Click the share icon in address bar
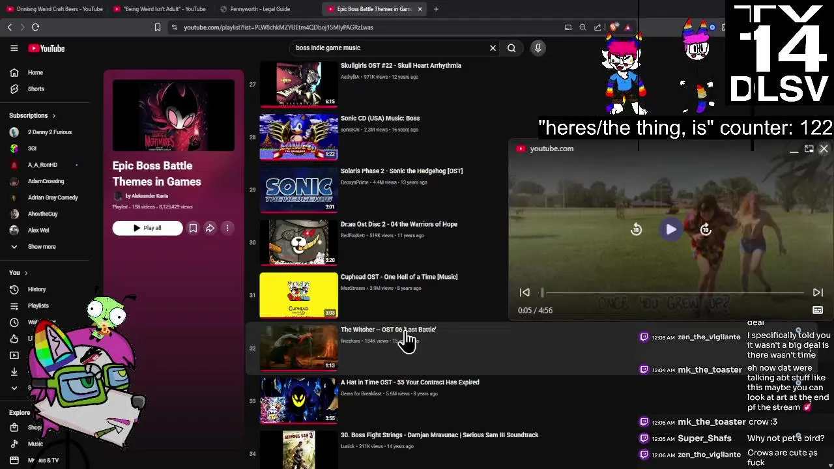Screen dimensions: 834x469 pyautogui.click(x=597, y=27)
